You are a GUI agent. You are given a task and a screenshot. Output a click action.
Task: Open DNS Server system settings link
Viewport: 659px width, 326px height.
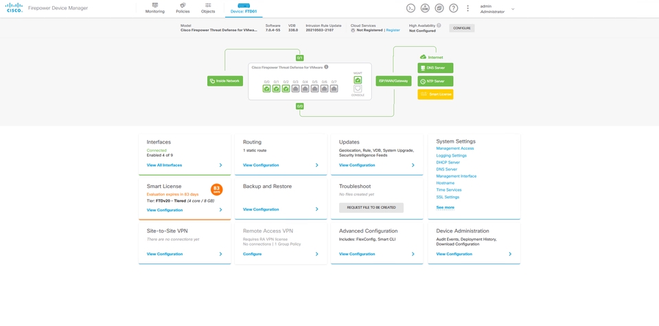click(x=447, y=170)
